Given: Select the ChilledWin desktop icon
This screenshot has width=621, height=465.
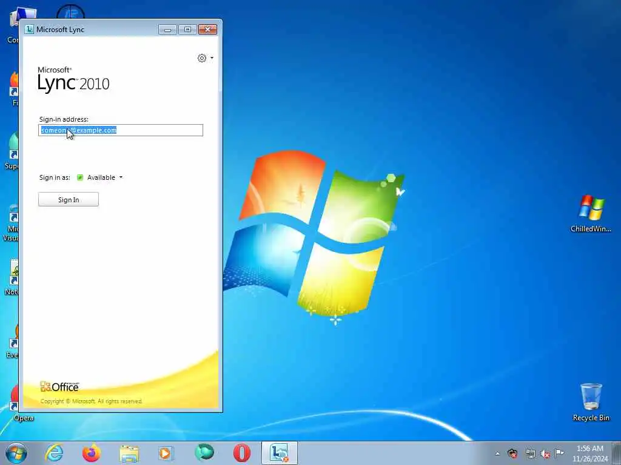Looking at the screenshot, I should [591, 214].
